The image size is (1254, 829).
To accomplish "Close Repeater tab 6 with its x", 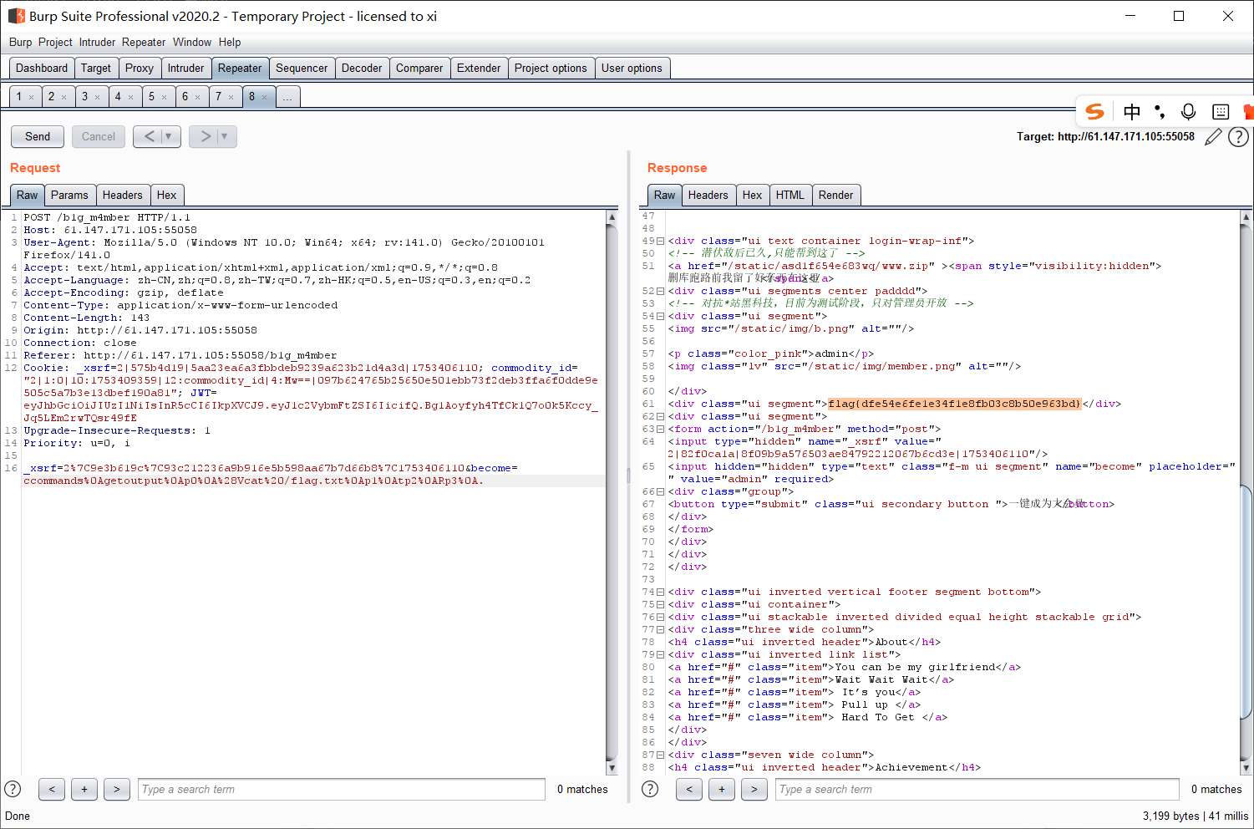I will [197, 97].
